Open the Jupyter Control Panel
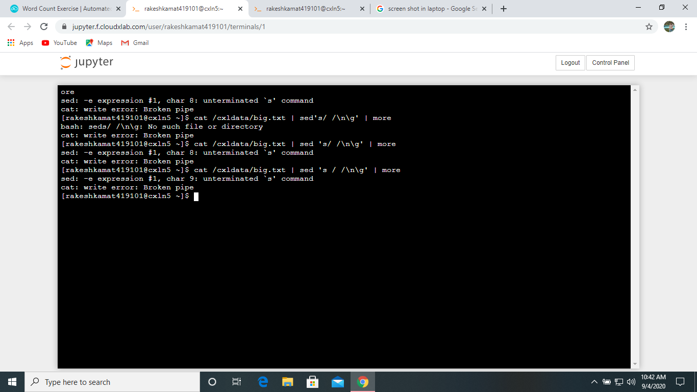Image resolution: width=697 pixels, height=392 pixels. 610,63
